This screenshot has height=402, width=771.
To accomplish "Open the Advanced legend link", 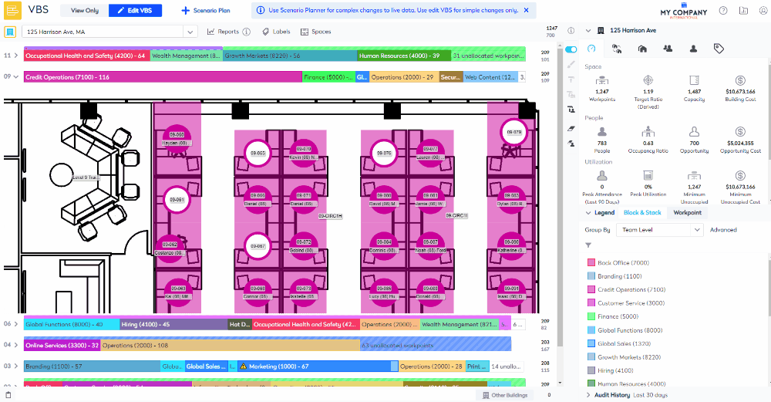I will click(722, 230).
